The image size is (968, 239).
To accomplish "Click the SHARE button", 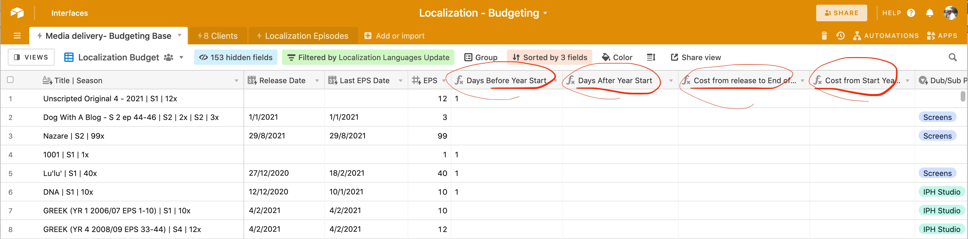I will (841, 13).
